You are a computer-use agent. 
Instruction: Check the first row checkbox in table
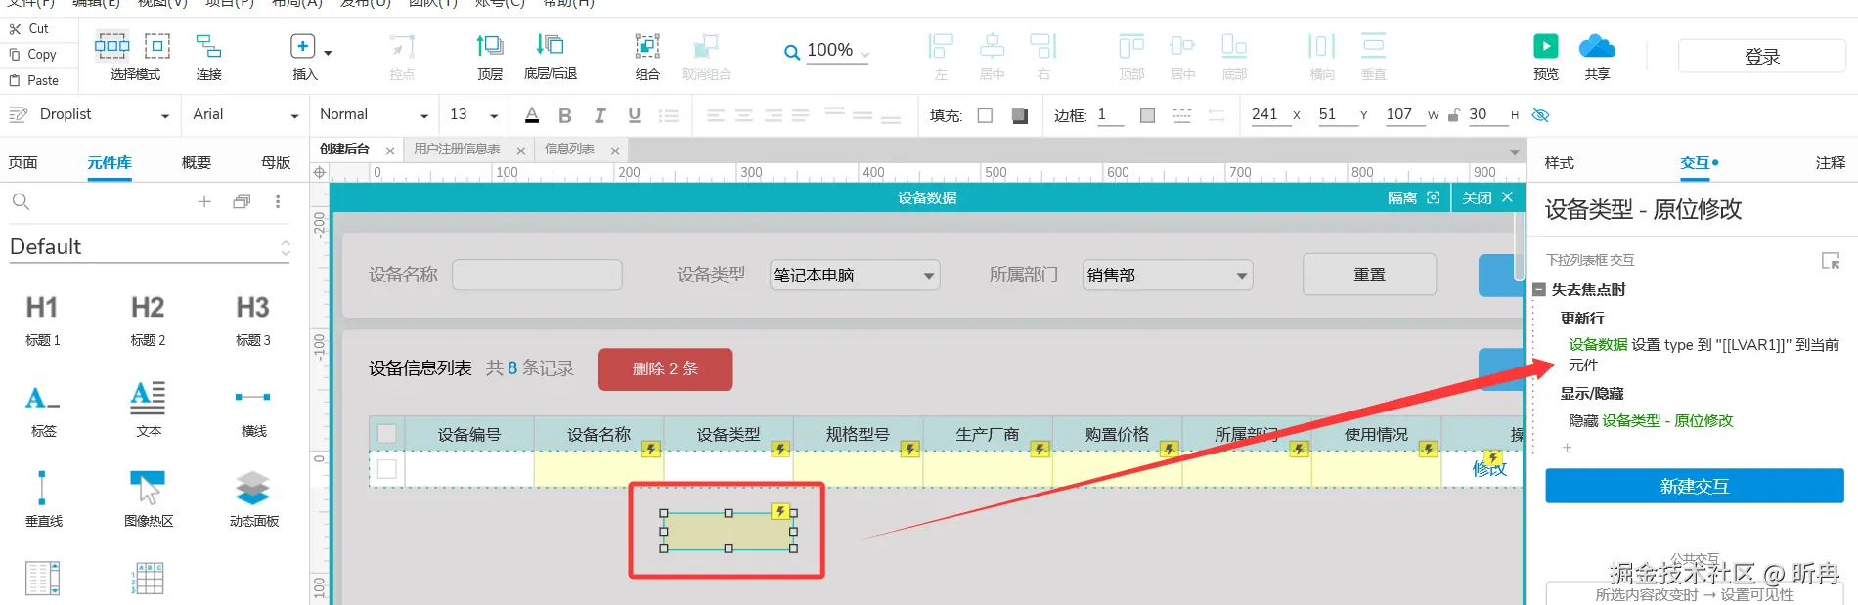click(x=387, y=469)
